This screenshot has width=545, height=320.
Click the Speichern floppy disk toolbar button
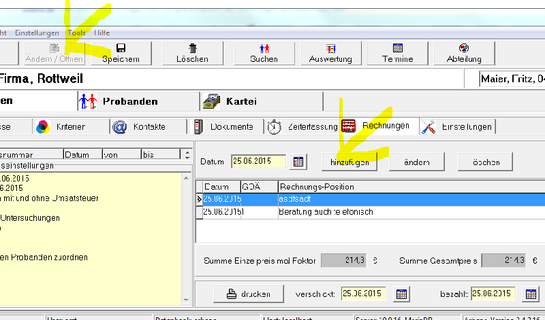(121, 53)
